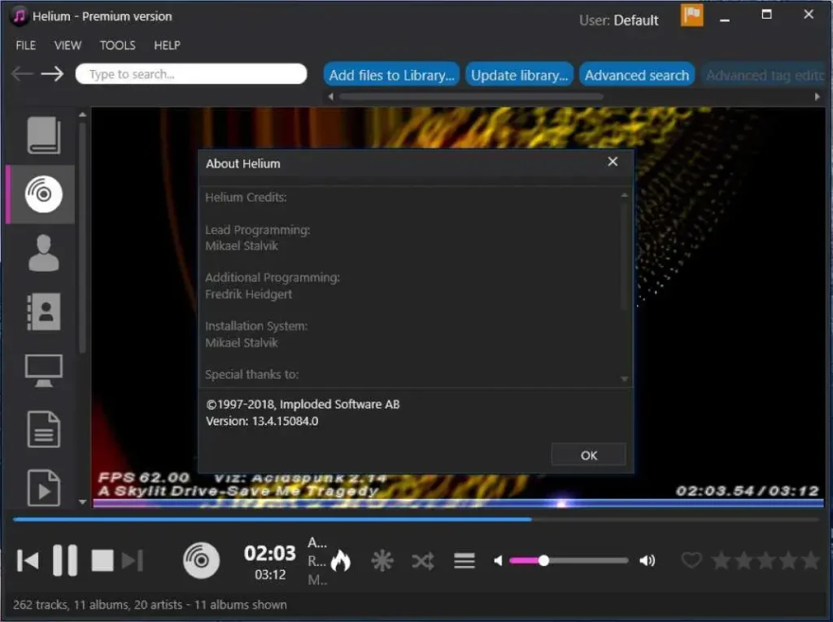Click the Fredrik Heidgert credit name
Image resolution: width=833 pixels, height=622 pixels.
pos(249,294)
